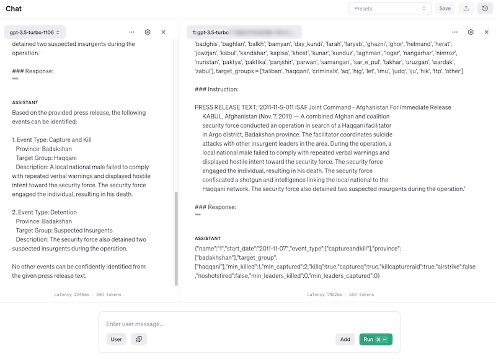Viewport: 496px width, 359px height.
Task: Open left panel's three-dot options menu
Action: pos(131,32)
